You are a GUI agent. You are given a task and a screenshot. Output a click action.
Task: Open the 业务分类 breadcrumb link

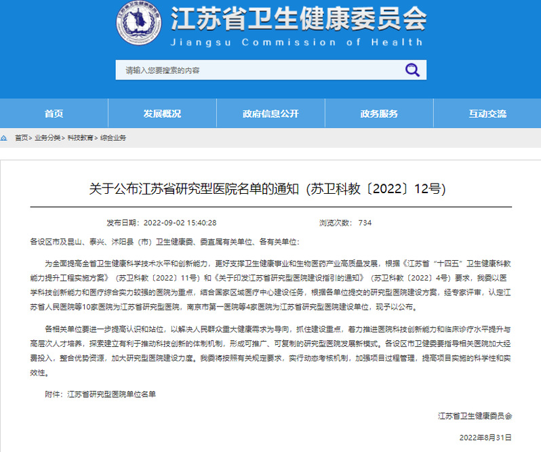coord(47,138)
